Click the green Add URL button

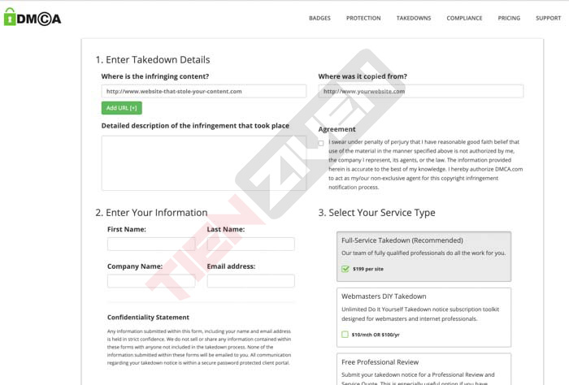[x=122, y=108]
